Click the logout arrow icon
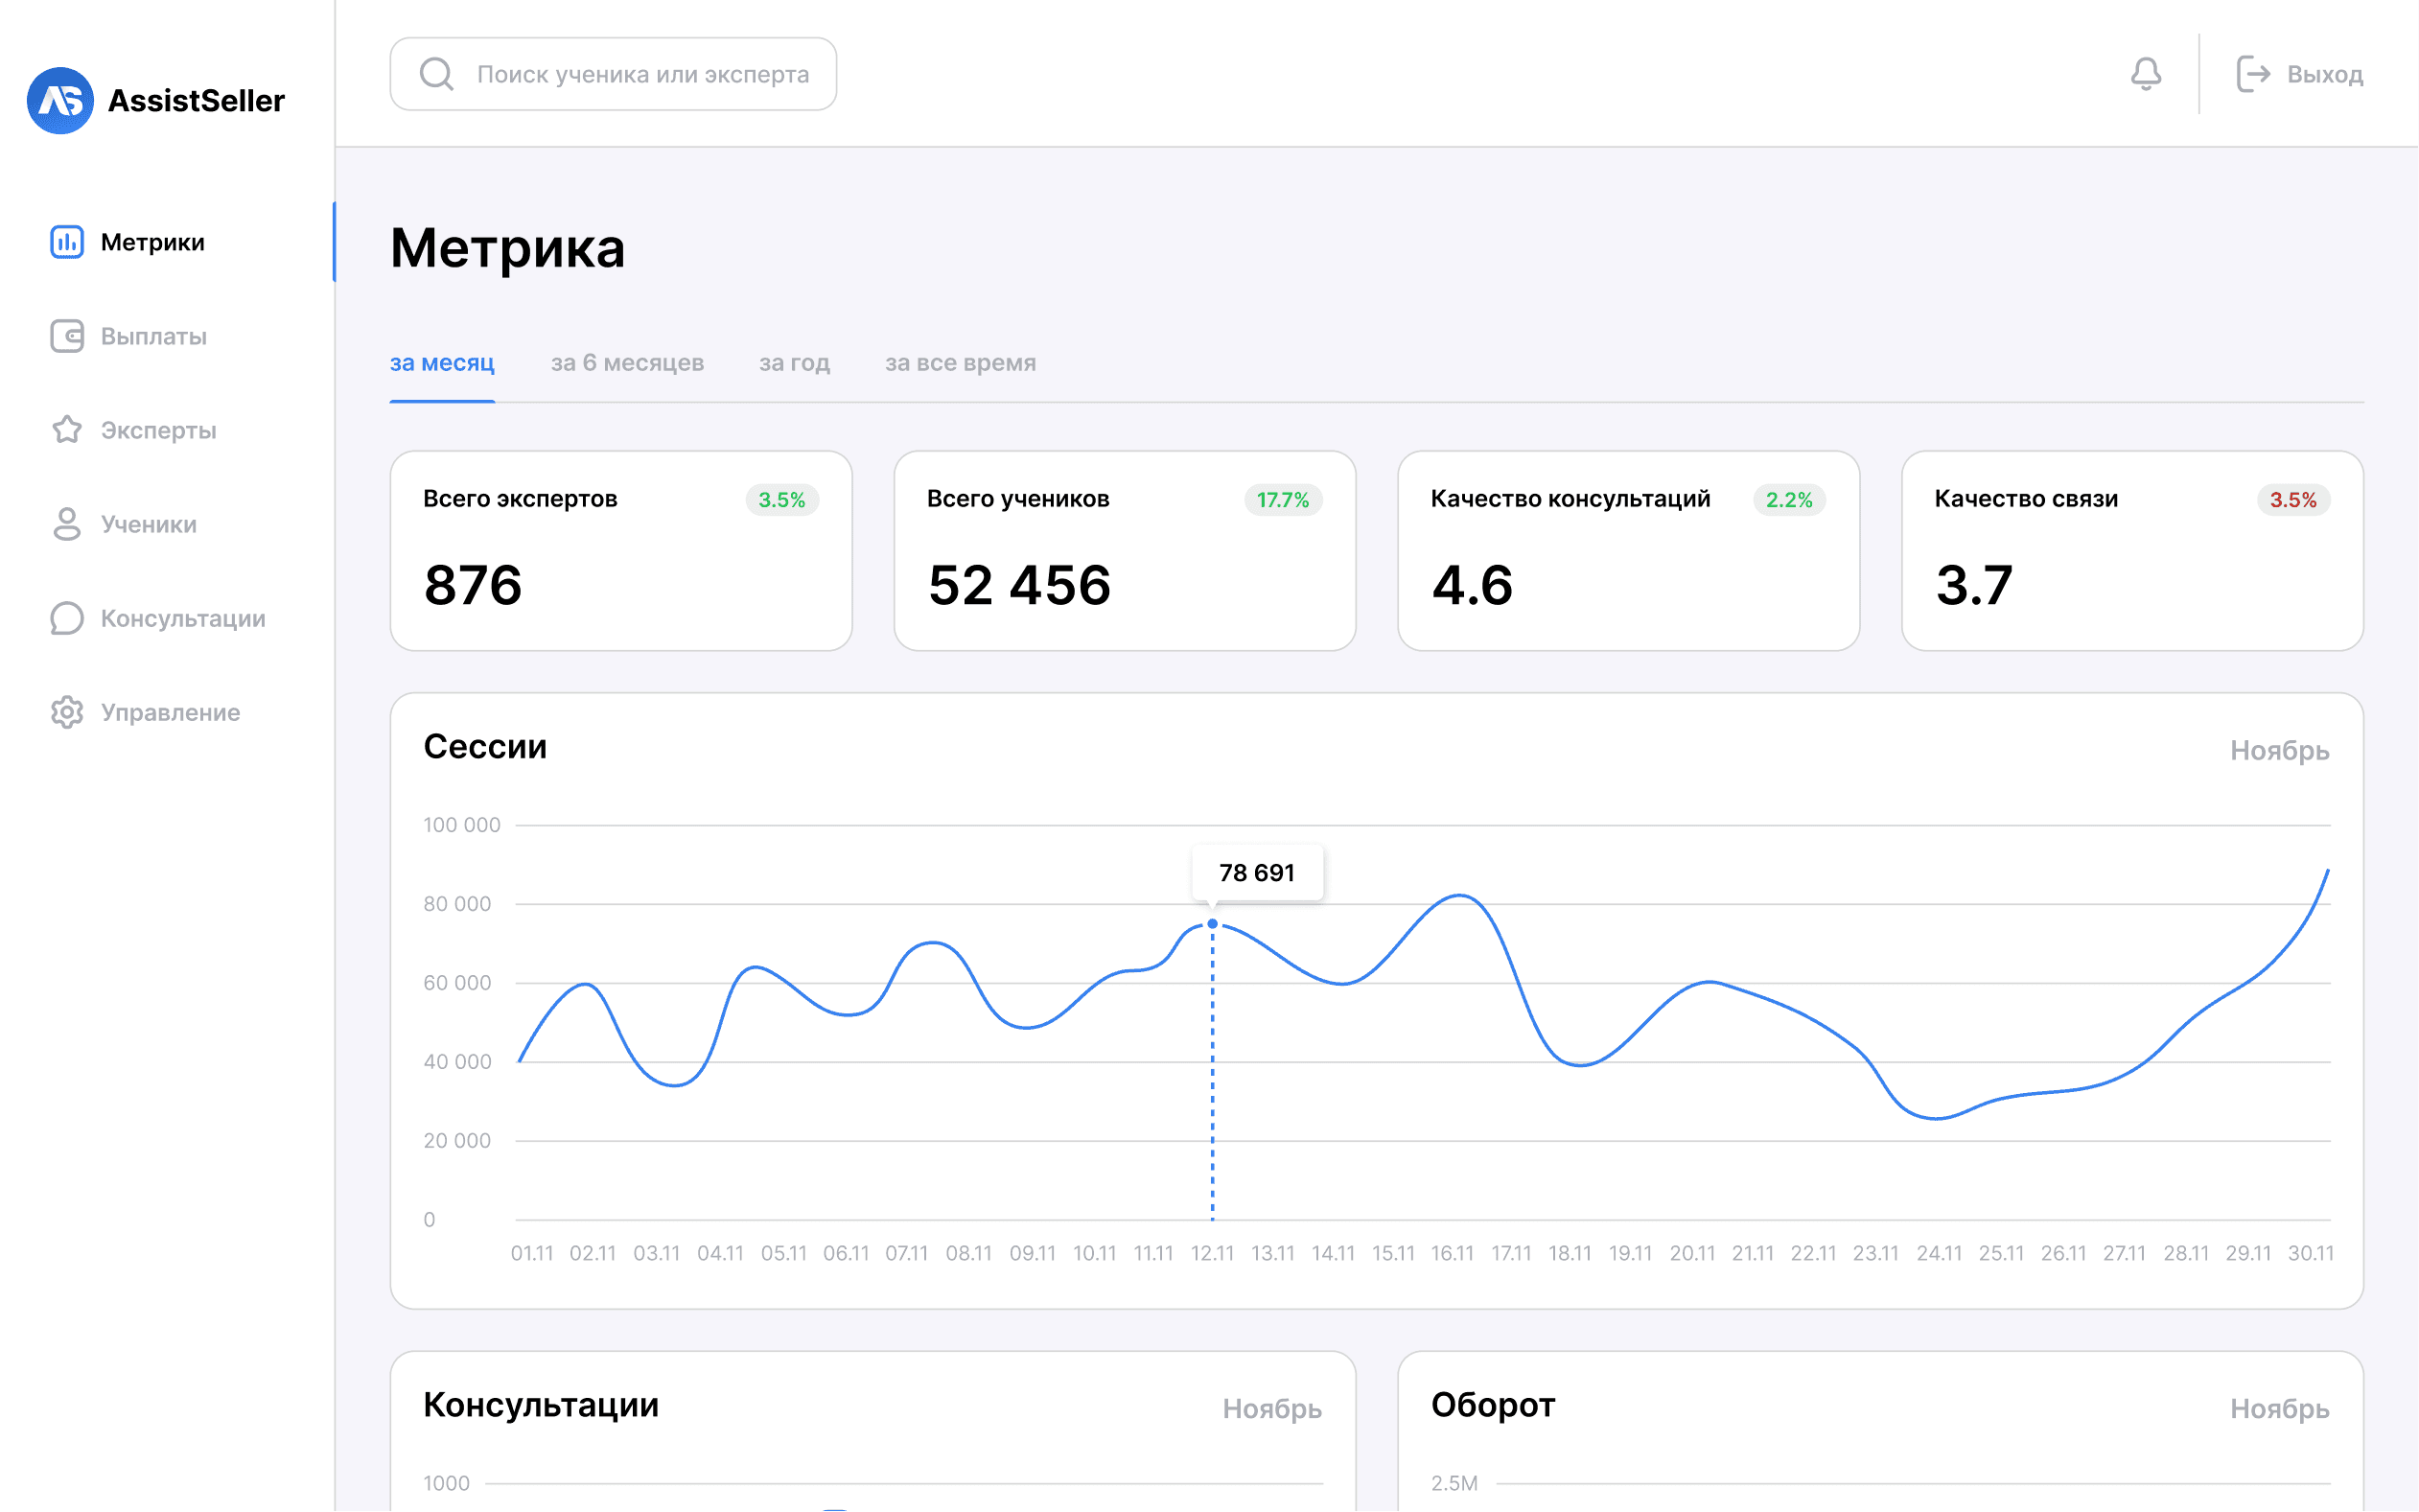2419x1512 pixels. click(x=2253, y=74)
